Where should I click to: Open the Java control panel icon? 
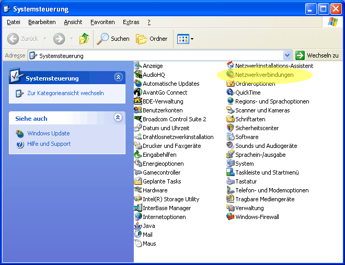(x=138, y=226)
